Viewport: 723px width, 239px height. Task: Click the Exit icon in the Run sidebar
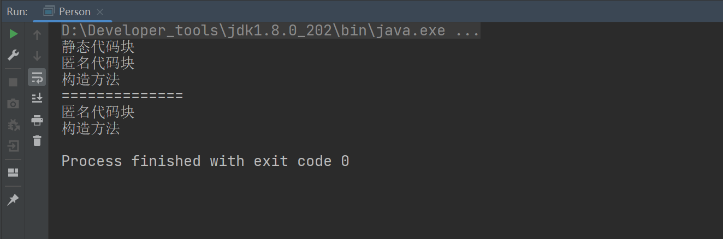coord(13,146)
